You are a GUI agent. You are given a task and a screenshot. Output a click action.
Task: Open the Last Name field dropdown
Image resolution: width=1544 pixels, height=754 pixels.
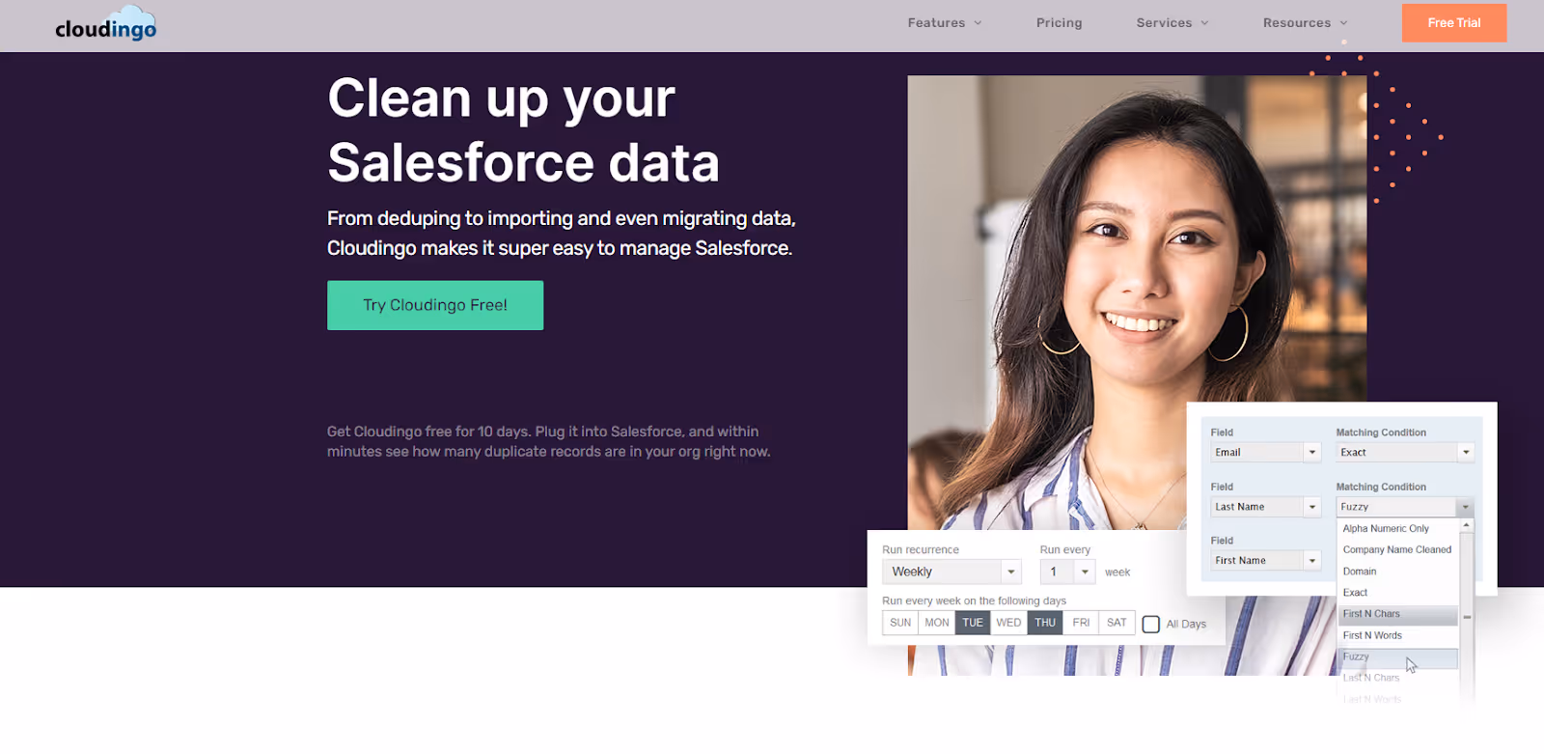click(x=1265, y=507)
